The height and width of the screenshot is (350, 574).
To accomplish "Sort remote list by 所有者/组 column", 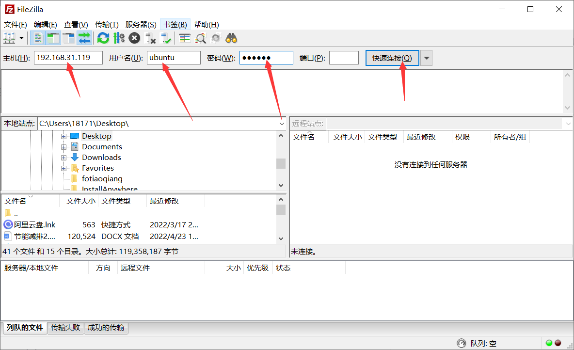I will 510,137.
